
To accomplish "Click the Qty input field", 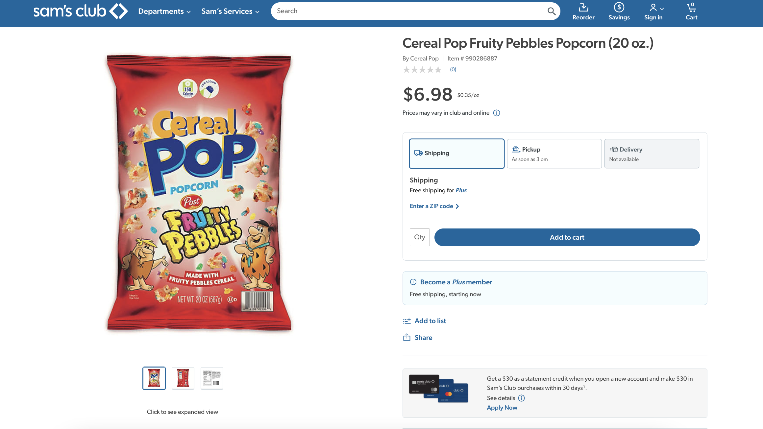I will point(420,237).
